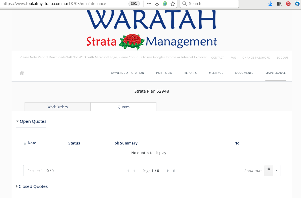Click the Microsoft Edge report downloads notice
Screen dimensions: 301x198
[114, 57]
